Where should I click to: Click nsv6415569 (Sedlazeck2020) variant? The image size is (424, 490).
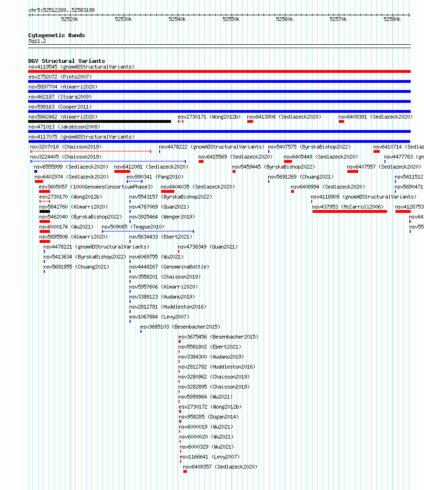click(x=235, y=157)
